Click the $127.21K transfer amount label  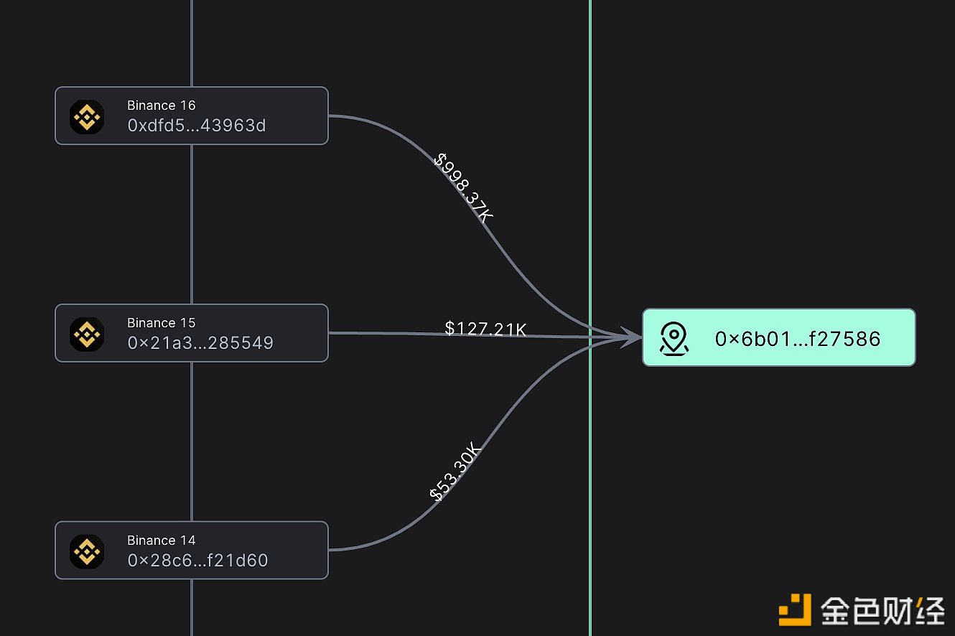tap(486, 329)
